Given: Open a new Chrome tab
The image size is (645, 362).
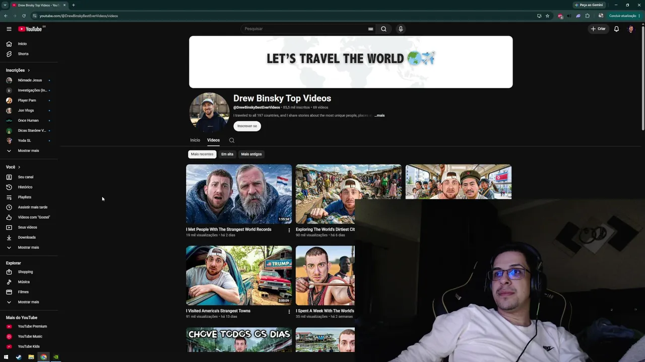Looking at the screenshot, I should coord(74,5).
